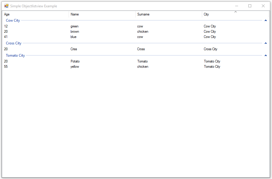272x179 pixels.
Task: Collapse the Cross City group with its chevron
Action: pos(266,43)
